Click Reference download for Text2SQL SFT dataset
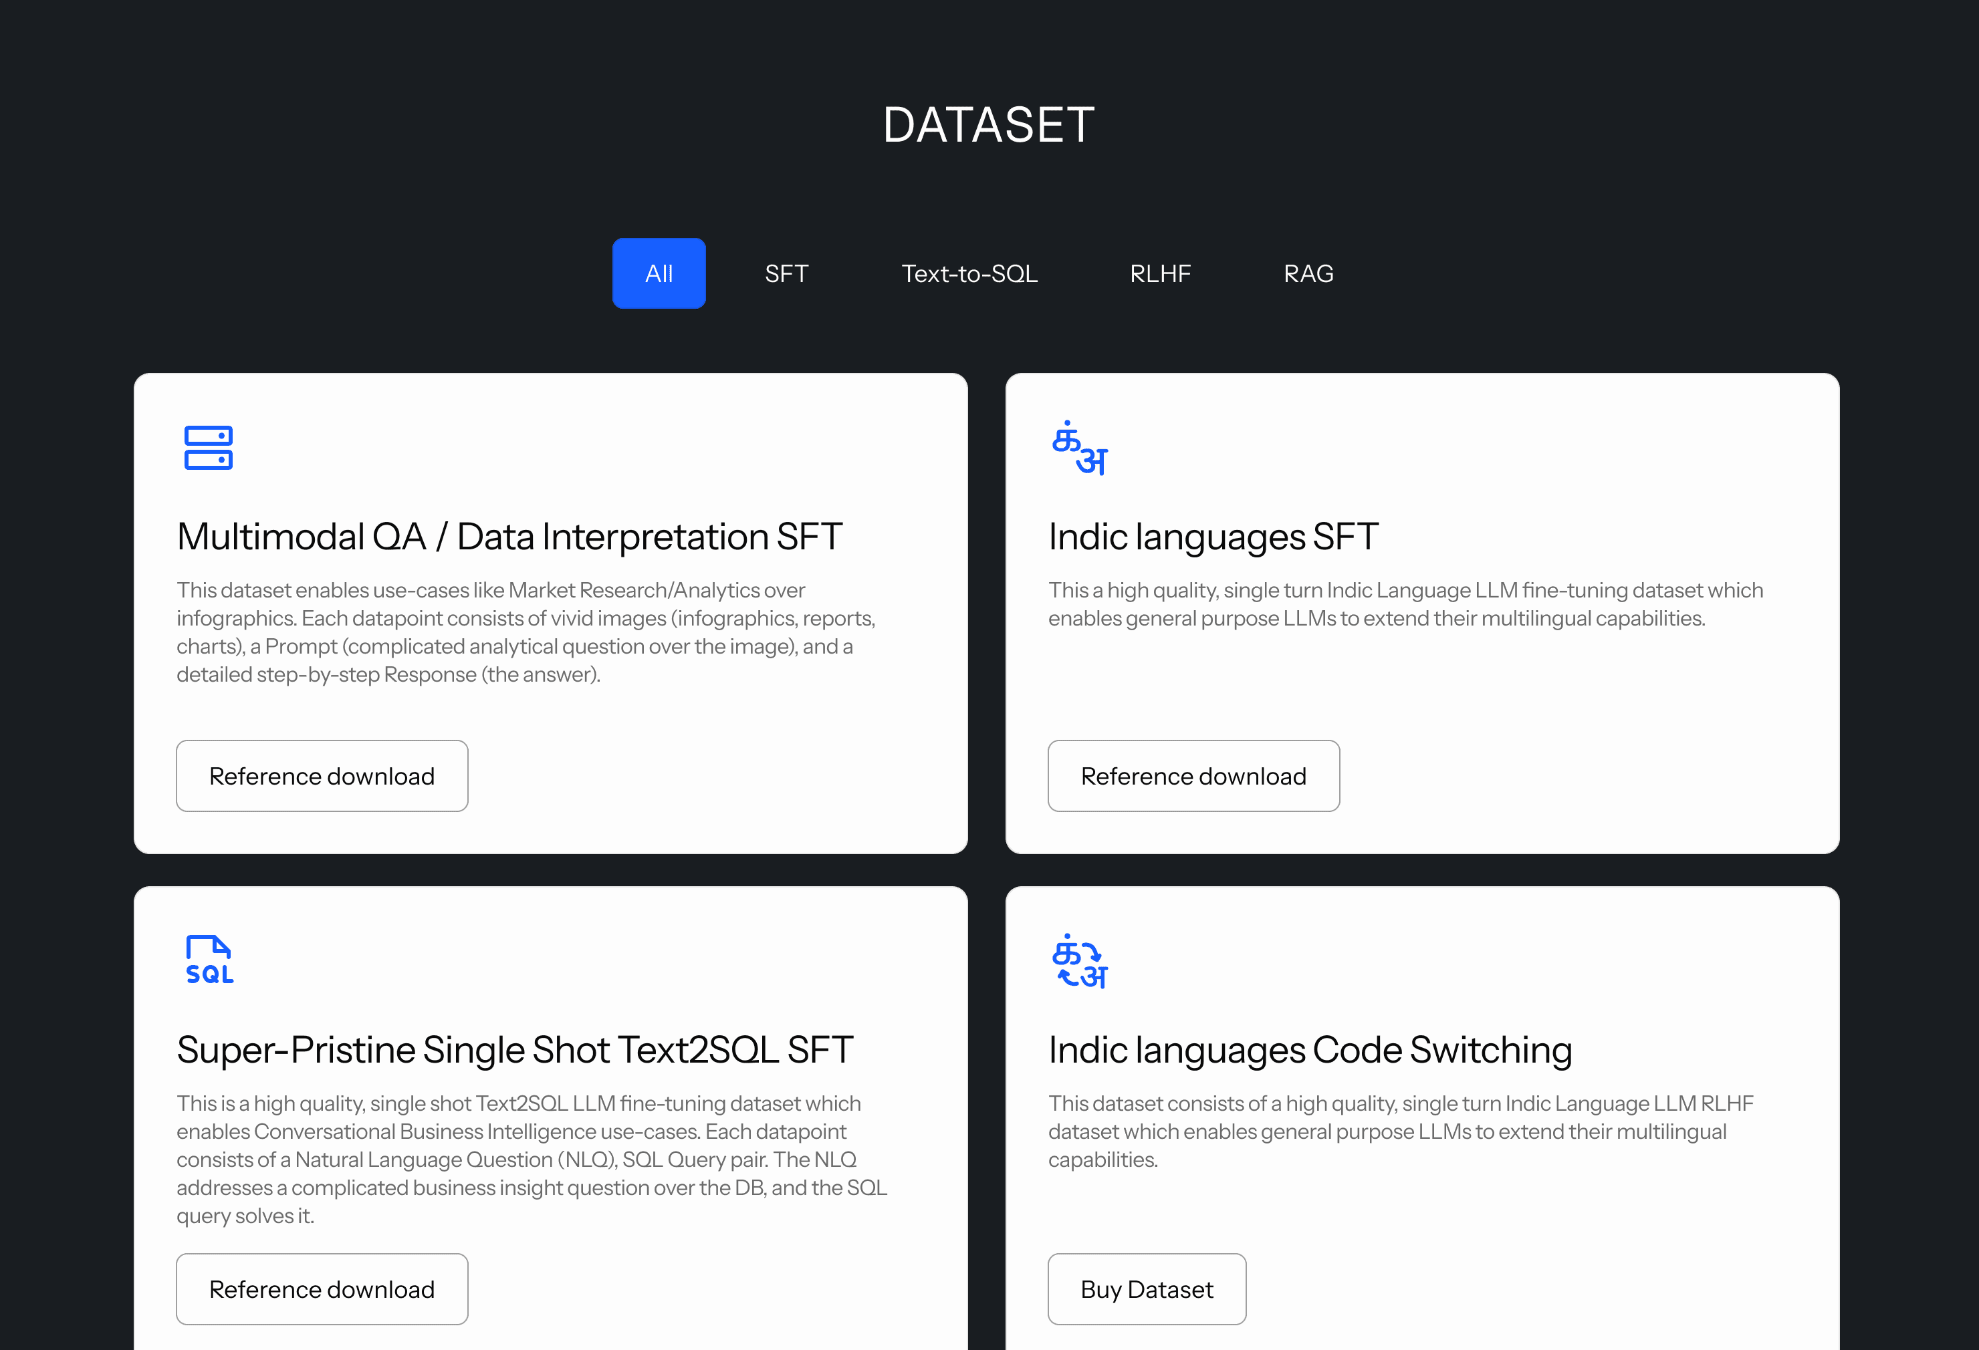The width and height of the screenshot is (1979, 1350). click(322, 1289)
